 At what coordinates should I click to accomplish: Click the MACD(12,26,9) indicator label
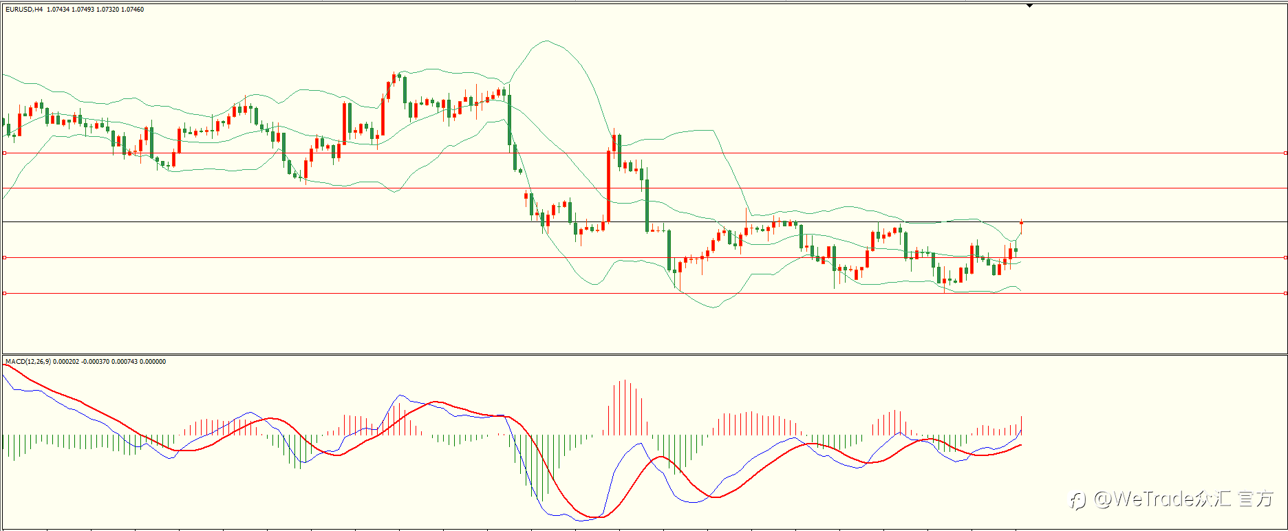tap(28, 361)
